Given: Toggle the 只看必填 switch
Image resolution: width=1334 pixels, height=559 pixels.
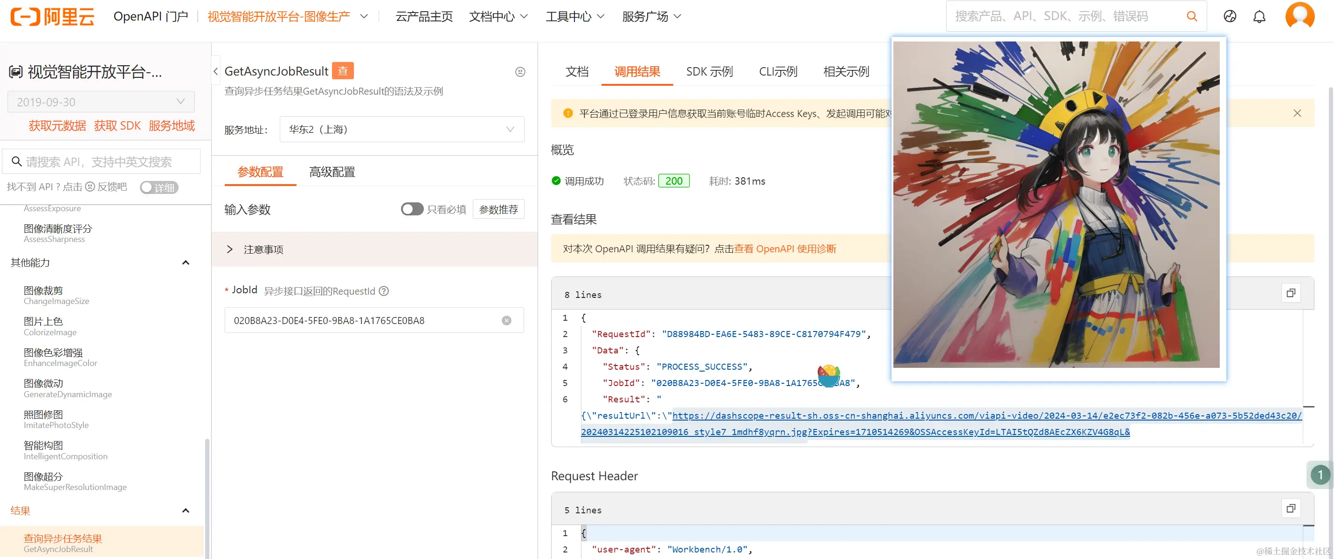Looking at the screenshot, I should click(x=412, y=209).
